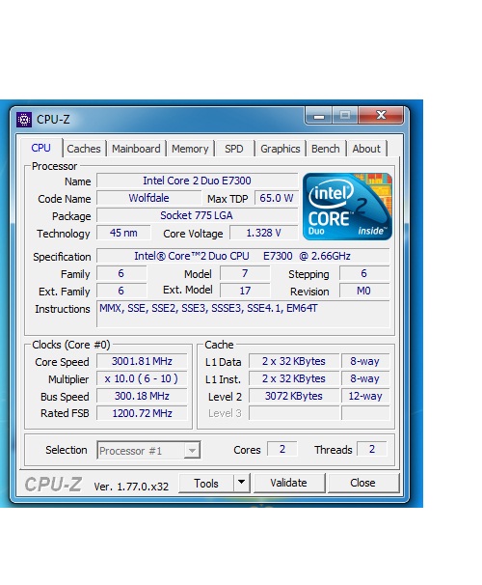Open the About tab

point(366,149)
